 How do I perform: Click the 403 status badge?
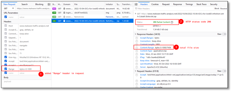point(54,8)
